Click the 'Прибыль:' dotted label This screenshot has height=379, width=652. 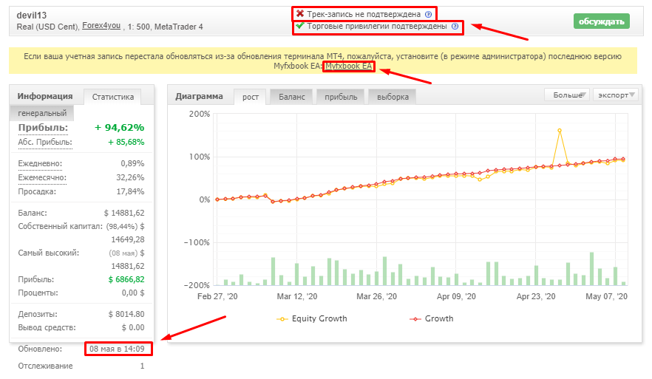coord(43,128)
